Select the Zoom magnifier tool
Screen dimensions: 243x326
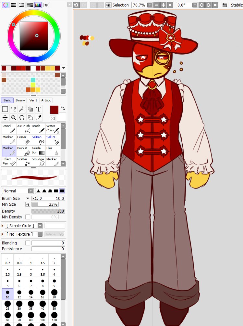click(14, 117)
